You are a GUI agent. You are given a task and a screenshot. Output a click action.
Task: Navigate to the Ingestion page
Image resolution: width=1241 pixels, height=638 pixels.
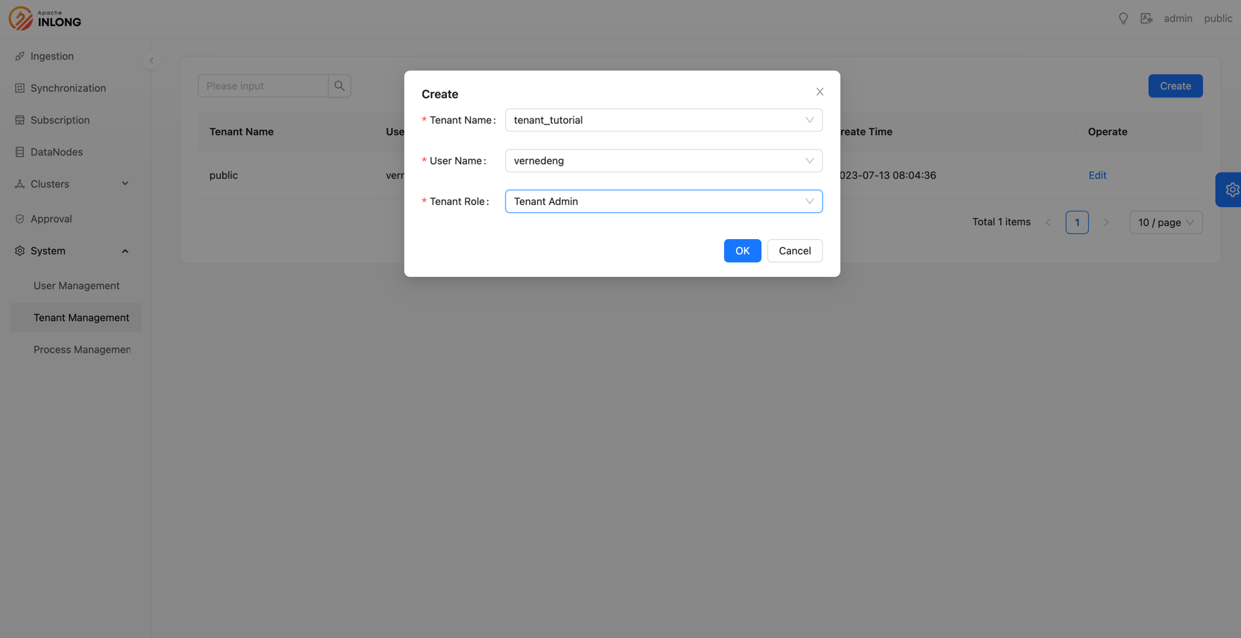[52, 56]
